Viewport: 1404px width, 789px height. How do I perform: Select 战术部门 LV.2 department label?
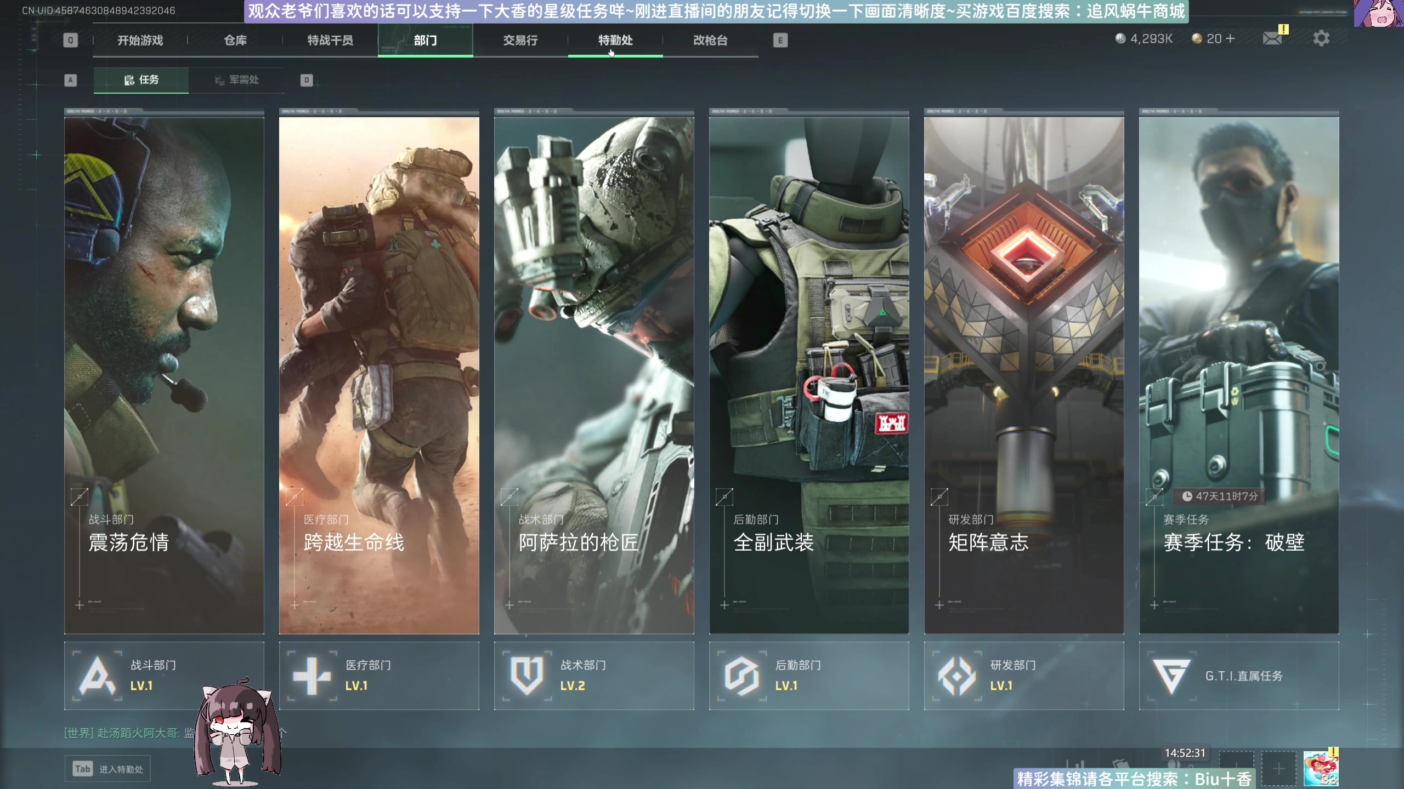[x=583, y=675]
